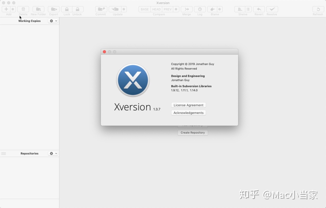Click the shelved items list icon

tap(248, 9)
